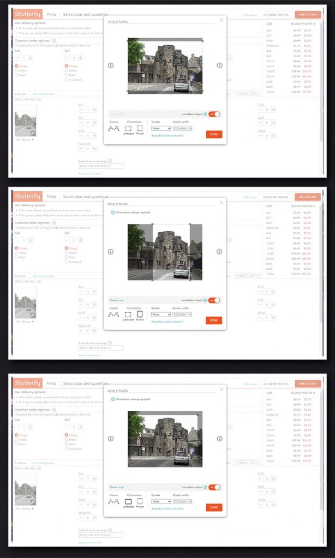Click Prints tab in top screenshot header
335x558 pixels.
(51, 14)
